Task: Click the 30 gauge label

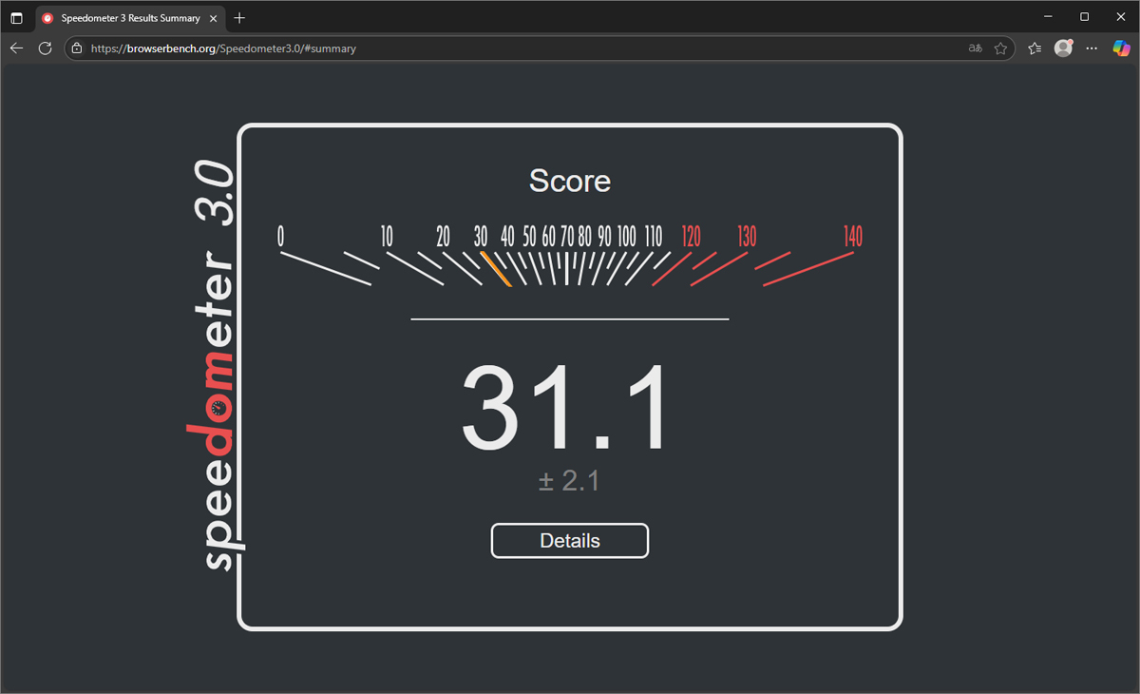Action: (x=481, y=237)
